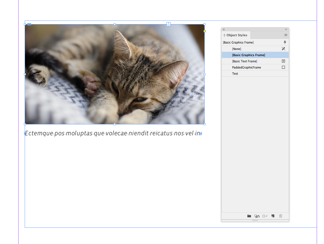Click the anchored object adornment above the image frame

point(168,24)
